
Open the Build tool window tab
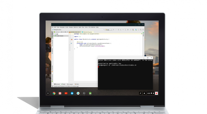click(x=64, y=84)
